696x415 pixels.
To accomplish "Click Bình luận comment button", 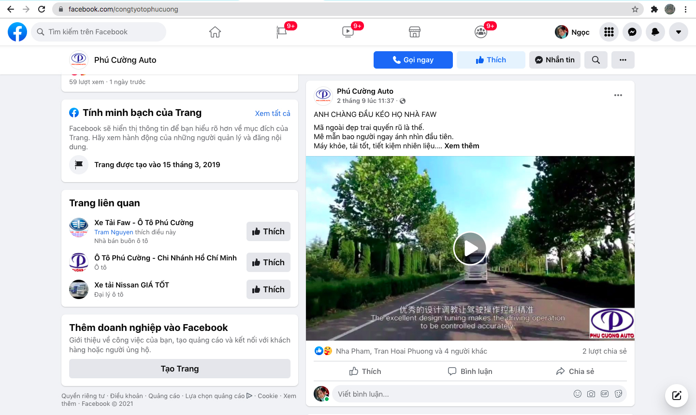I will point(470,371).
